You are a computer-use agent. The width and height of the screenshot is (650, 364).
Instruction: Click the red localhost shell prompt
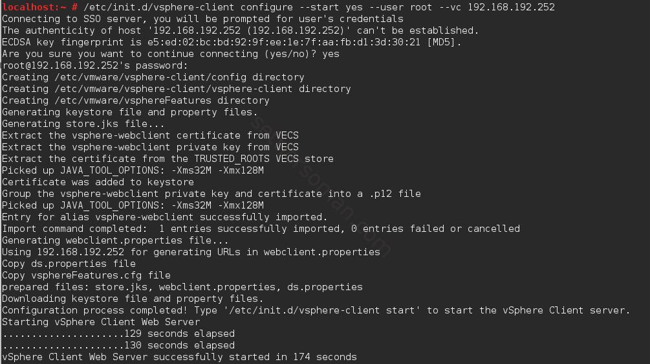tap(40, 8)
